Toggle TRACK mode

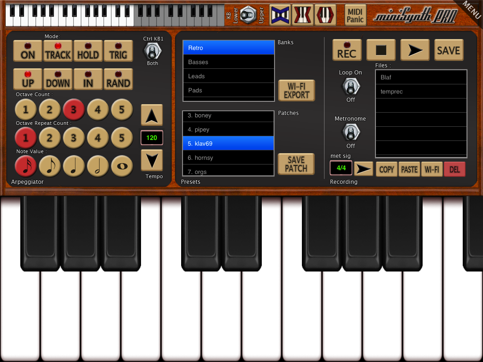pos(58,51)
